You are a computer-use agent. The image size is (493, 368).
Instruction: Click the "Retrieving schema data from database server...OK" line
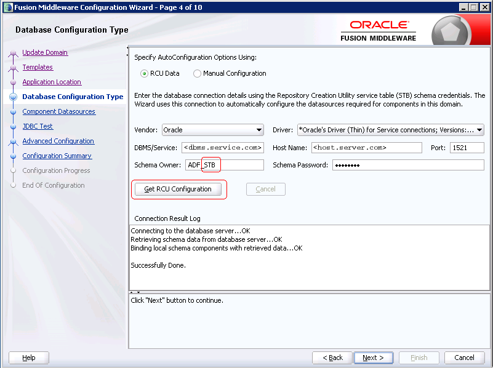[x=207, y=239]
